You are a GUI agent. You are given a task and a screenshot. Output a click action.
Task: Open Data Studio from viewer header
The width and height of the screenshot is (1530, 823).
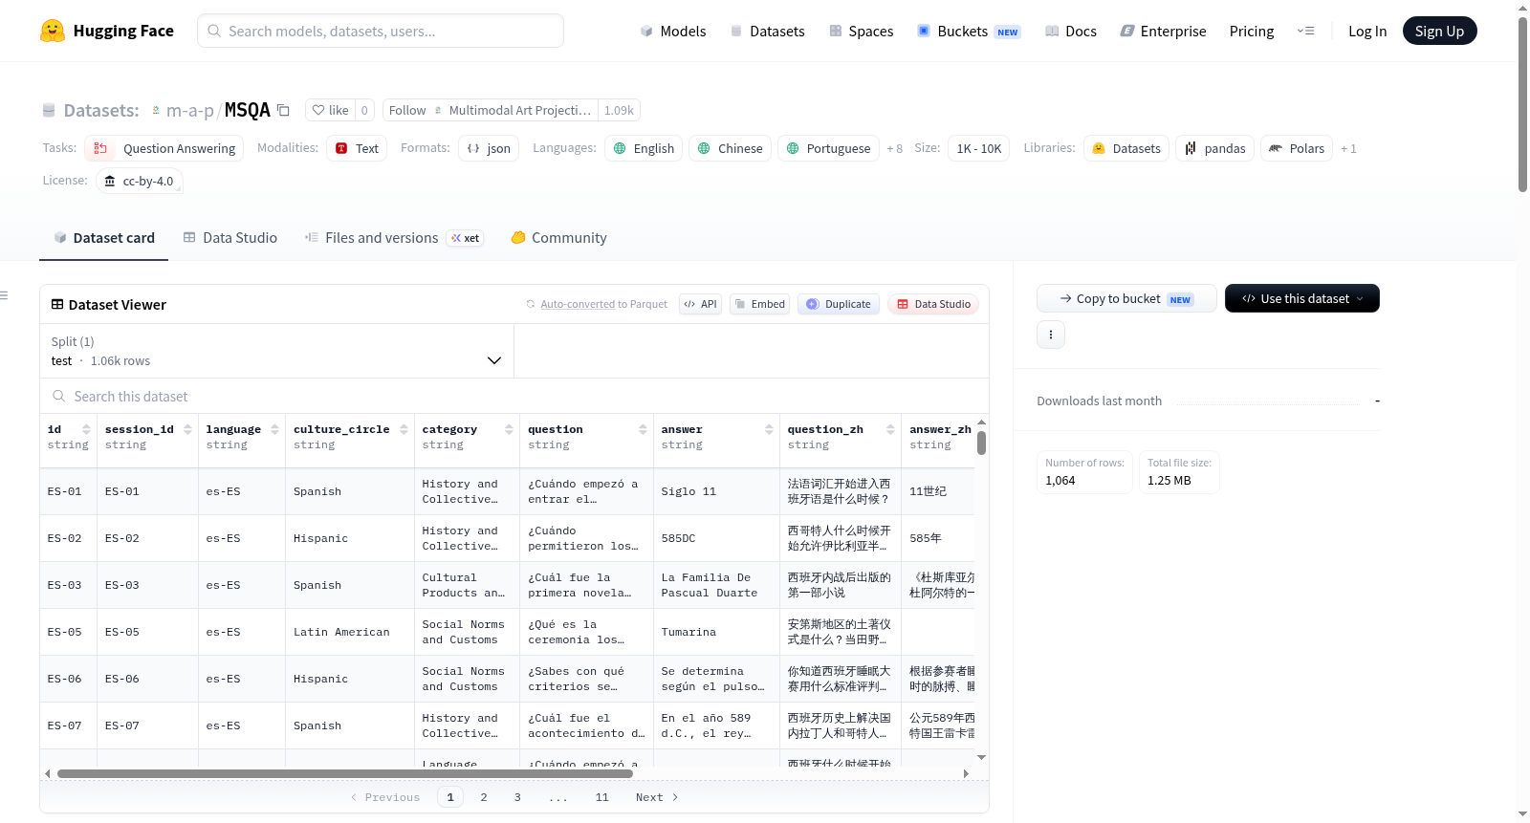click(x=933, y=304)
